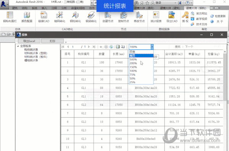Click the refresh report icon
This screenshot has width=229, height=151.
click(x=111, y=47)
